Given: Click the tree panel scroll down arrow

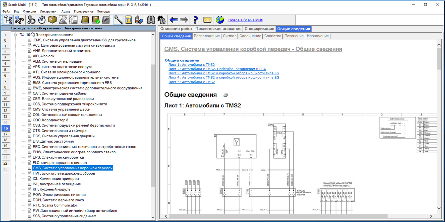Looking at the screenshot, I should coord(153,217).
